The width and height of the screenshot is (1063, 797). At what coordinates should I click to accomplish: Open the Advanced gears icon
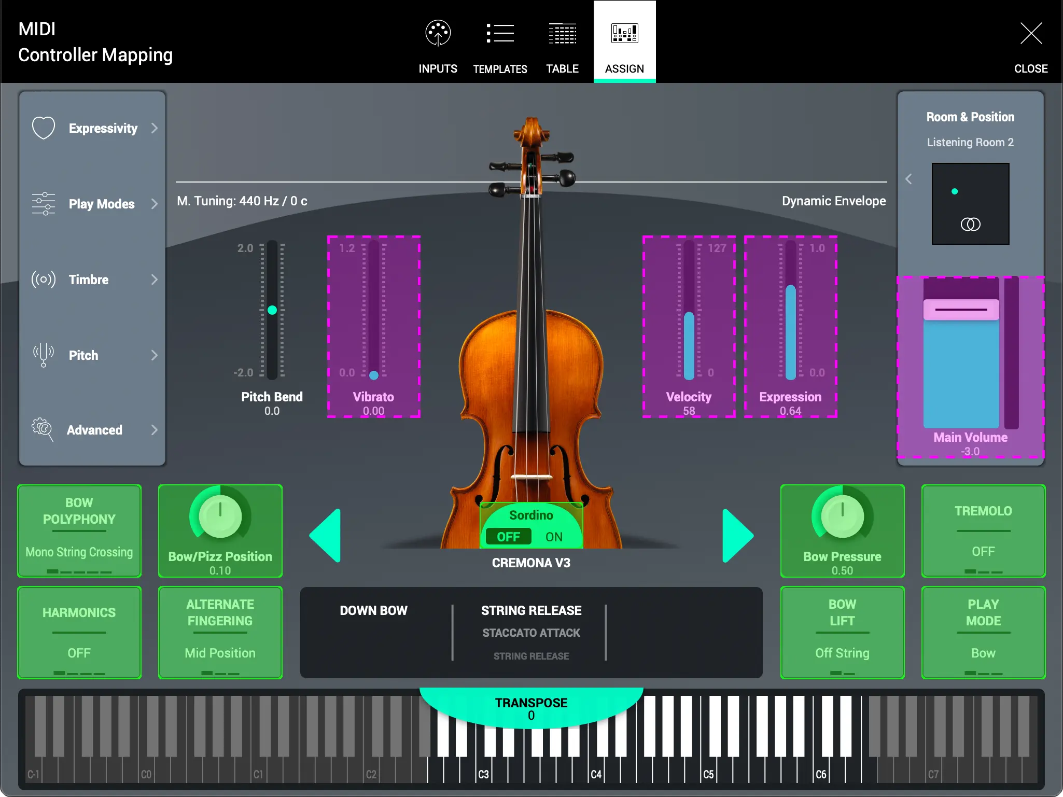click(x=44, y=430)
